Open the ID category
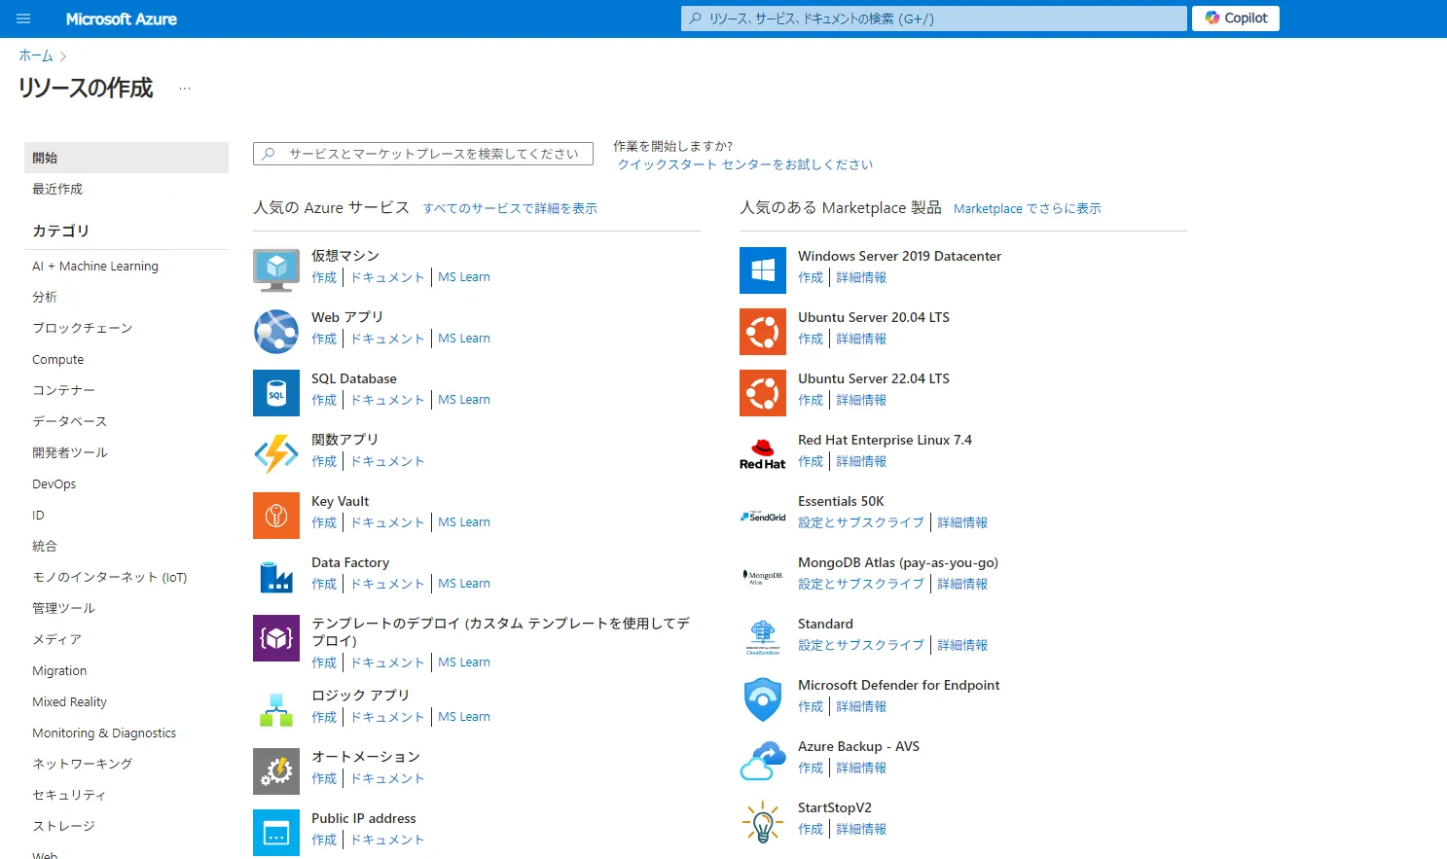Image resolution: width=1447 pixels, height=859 pixels. tap(39, 515)
